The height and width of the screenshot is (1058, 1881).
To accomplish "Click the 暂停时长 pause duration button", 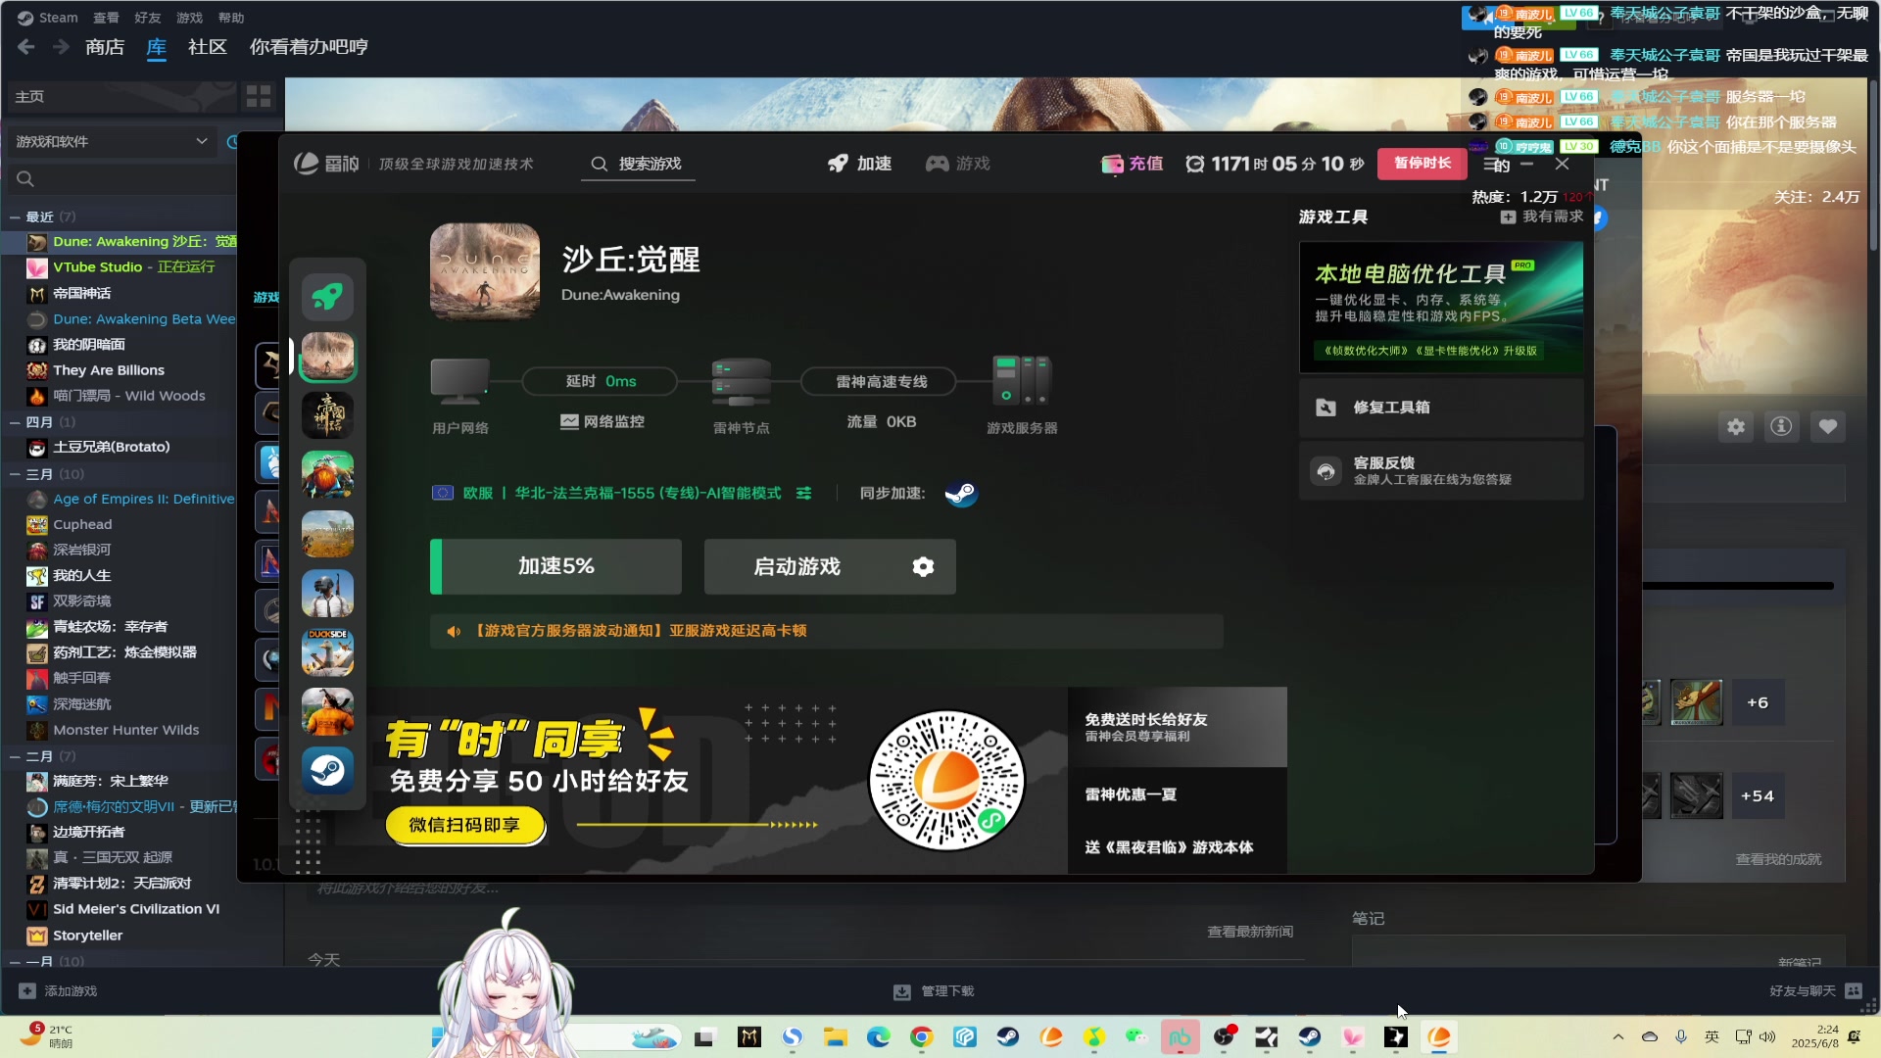I will click(1422, 163).
